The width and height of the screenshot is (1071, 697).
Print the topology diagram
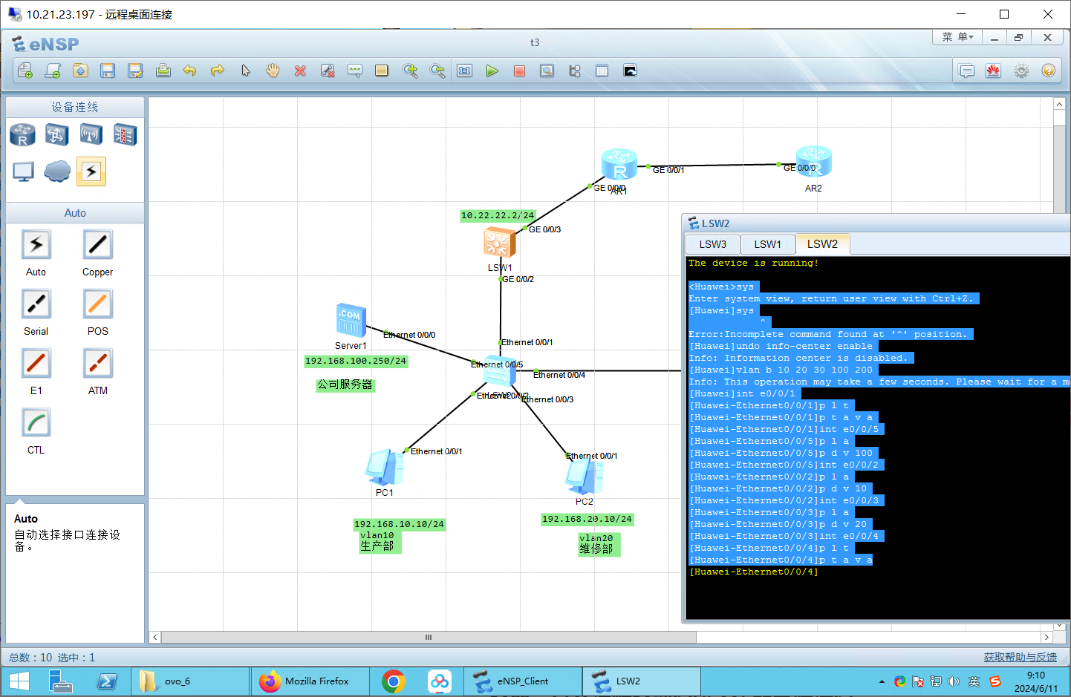[163, 71]
